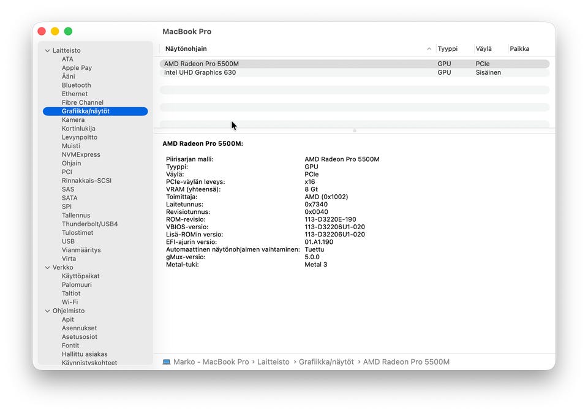This screenshot has height=413, width=588.
Task: Open Kamera section
Action: 73,120
